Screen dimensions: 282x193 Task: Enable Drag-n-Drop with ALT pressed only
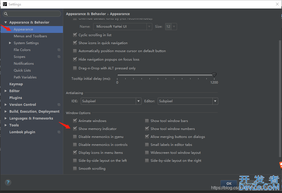pos(75,68)
